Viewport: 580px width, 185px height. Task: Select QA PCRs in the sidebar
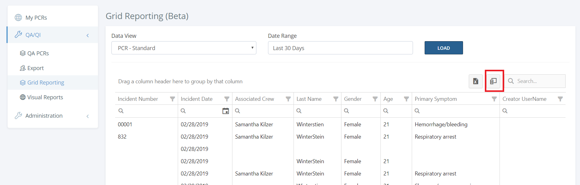pyautogui.click(x=38, y=53)
